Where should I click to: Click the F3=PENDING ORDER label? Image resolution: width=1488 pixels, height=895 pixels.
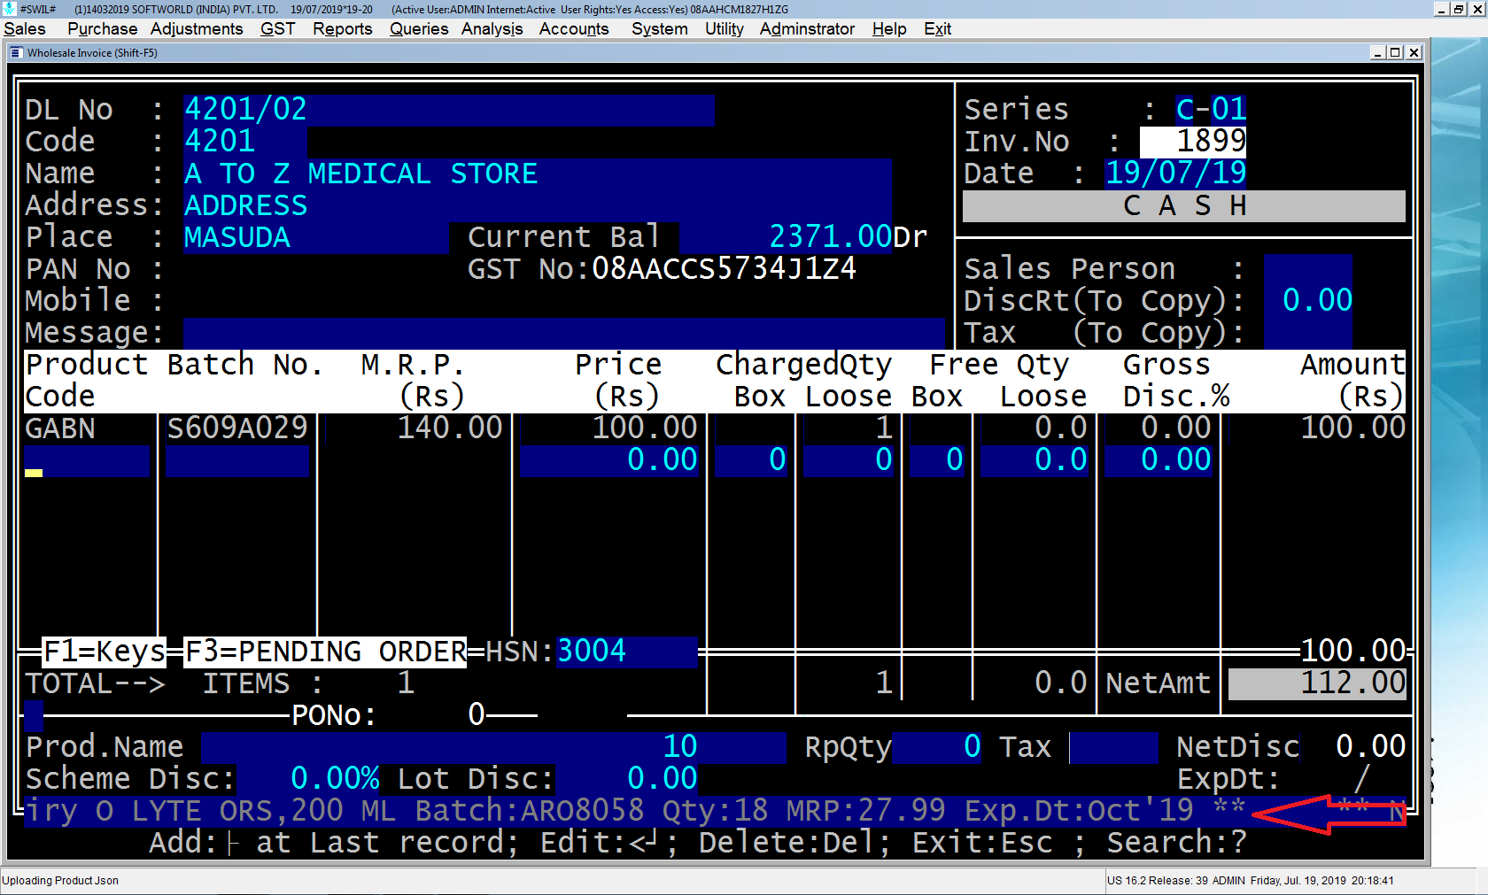(x=325, y=652)
